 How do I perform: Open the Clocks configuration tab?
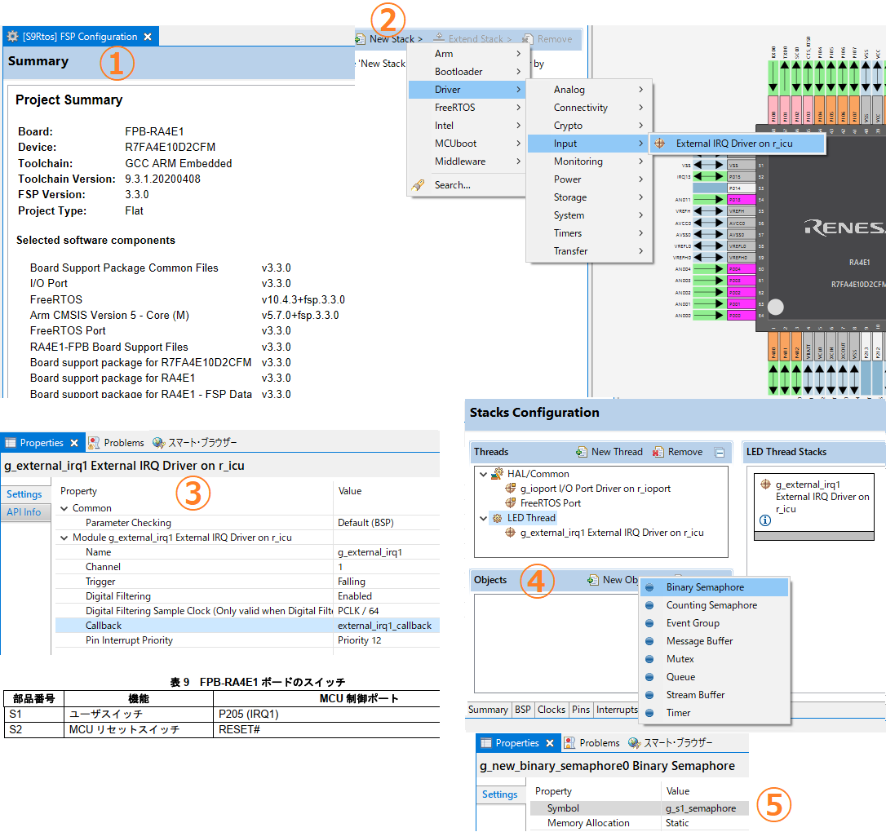(551, 710)
